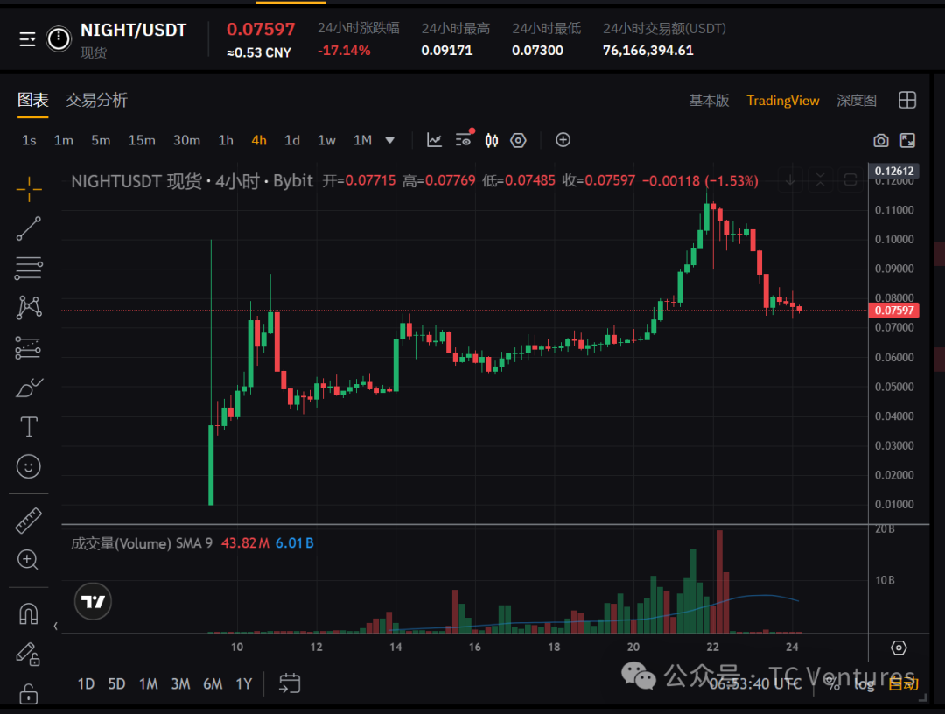The height and width of the screenshot is (714, 945).
Task: Toggle 自动 auto scale mode
Action: pos(903,684)
